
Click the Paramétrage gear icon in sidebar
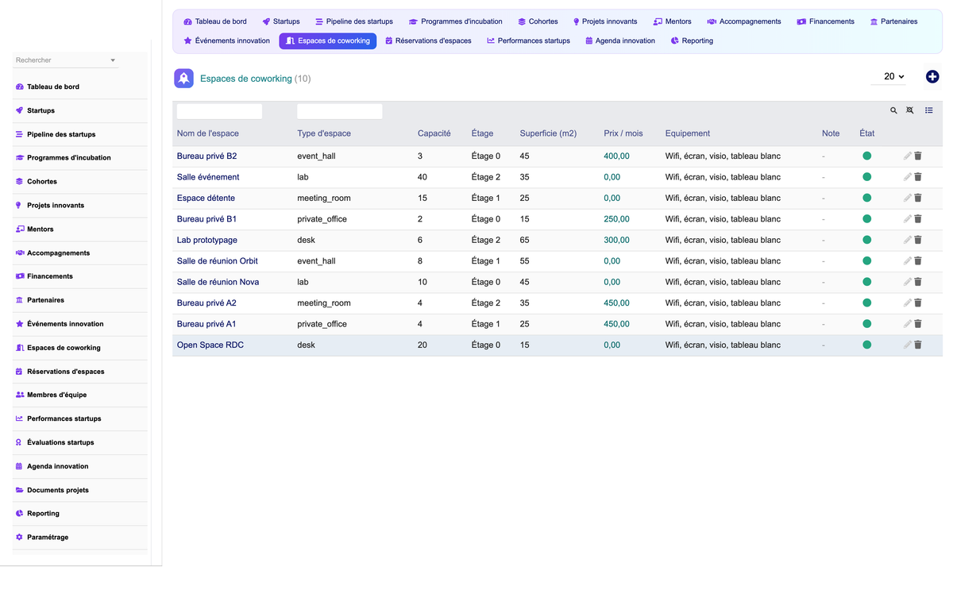(x=19, y=538)
